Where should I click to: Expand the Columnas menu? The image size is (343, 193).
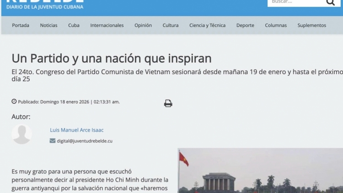[x=276, y=26]
